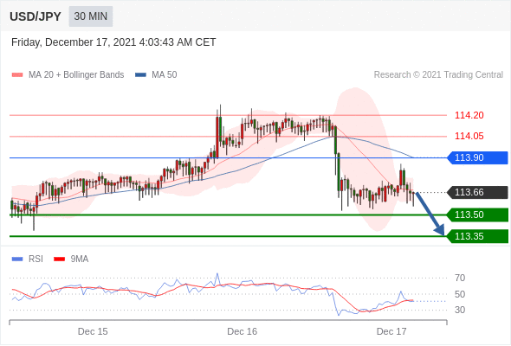Click the red 114.05 resistance label
This screenshot has width=511, height=346.
click(x=469, y=136)
